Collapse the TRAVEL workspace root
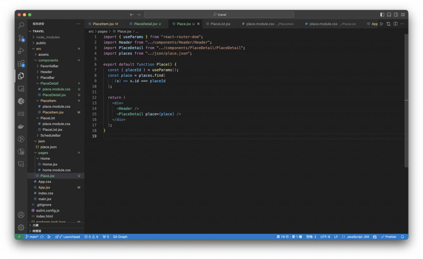Viewport: 423px width, 259px height. click(x=56, y=31)
